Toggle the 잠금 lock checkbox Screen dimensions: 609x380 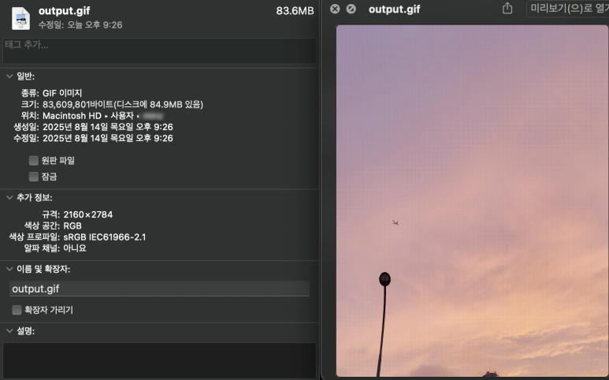(x=34, y=177)
